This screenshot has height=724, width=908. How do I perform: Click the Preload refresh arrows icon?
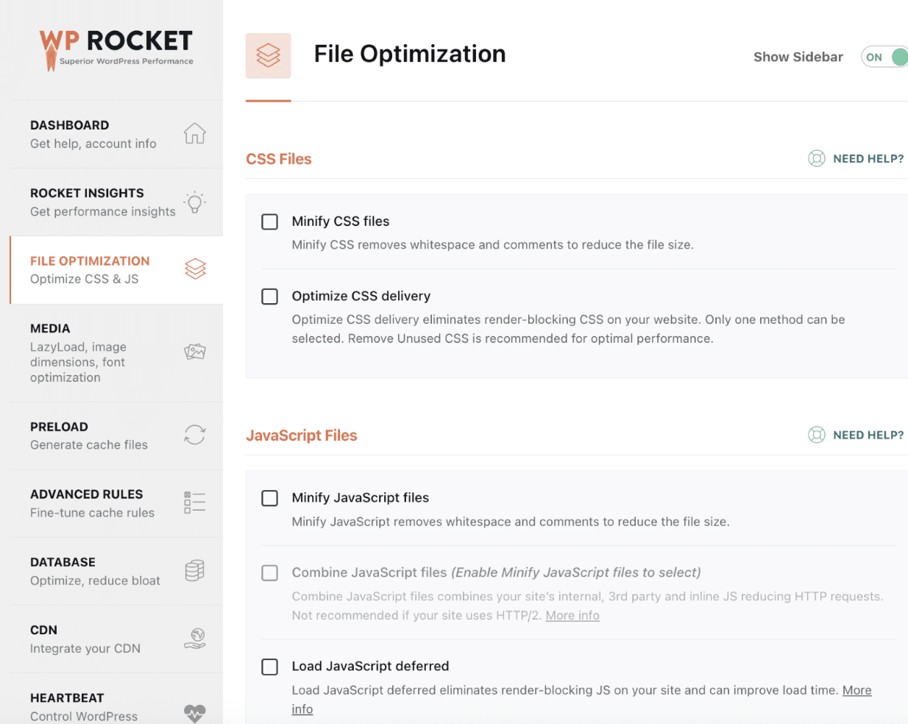coord(195,435)
